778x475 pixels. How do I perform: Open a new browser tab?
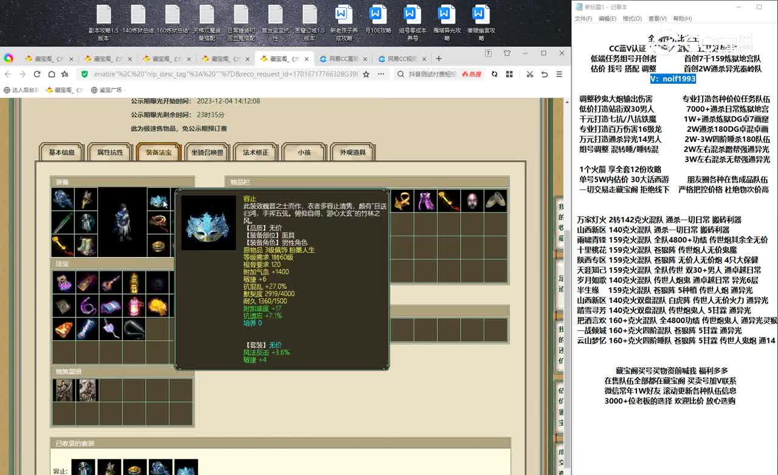[439, 59]
